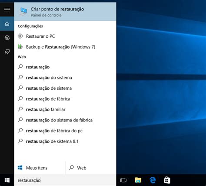Choose 'restauração do sistema' suggestion
The image size is (206, 186).
click(65, 78)
